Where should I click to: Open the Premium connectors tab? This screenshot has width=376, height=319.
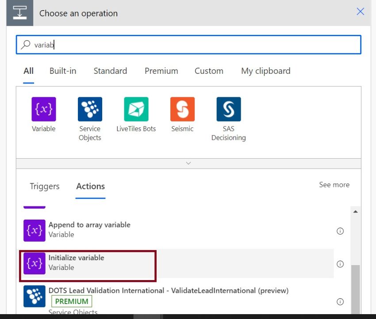(x=161, y=71)
